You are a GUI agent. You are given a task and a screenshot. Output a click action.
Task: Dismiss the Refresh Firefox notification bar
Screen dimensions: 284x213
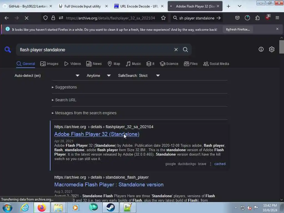coord(277,29)
